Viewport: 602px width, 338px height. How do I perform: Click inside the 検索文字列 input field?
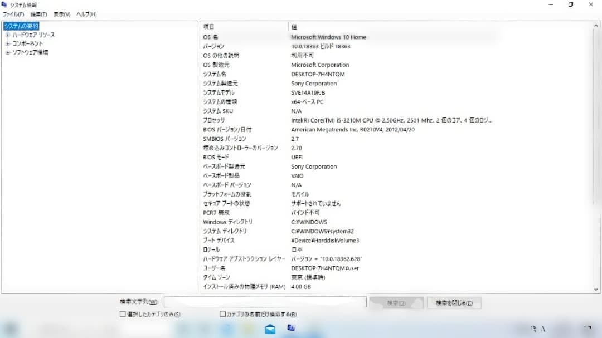262,302
